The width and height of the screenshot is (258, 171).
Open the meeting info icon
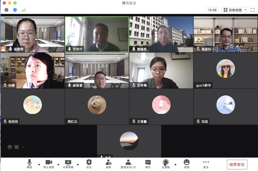coord(6,10)
